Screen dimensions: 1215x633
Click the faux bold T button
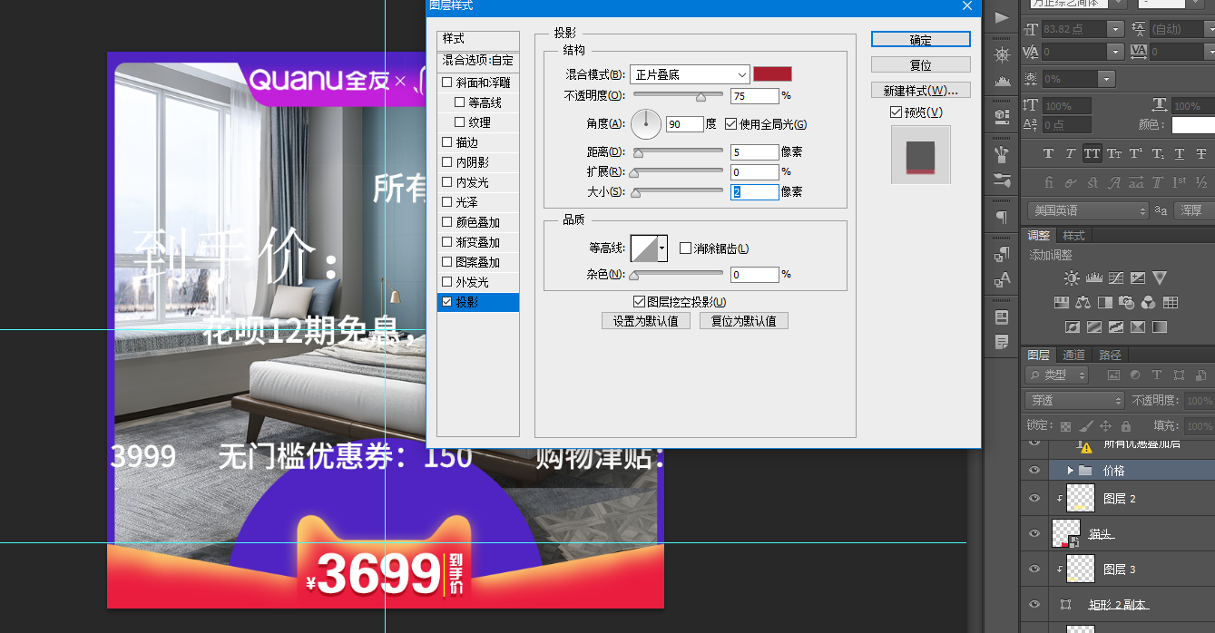(1048, 153)
